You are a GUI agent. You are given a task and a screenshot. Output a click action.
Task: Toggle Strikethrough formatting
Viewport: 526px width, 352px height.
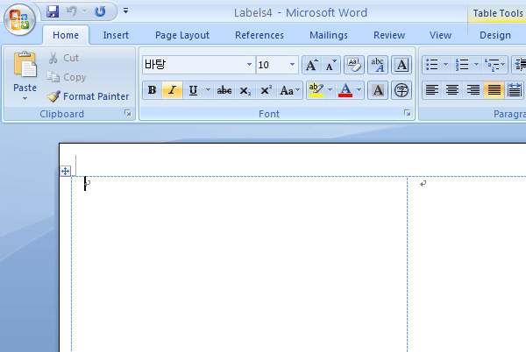coord(224,90)
